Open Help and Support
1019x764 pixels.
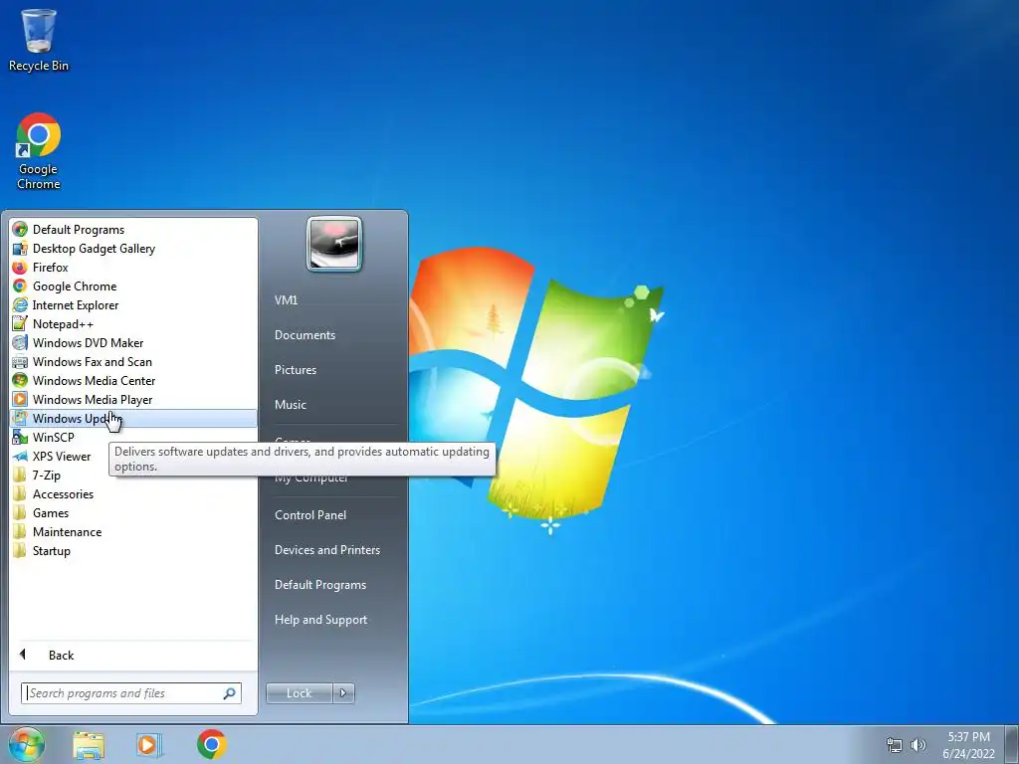coord(320,620)
